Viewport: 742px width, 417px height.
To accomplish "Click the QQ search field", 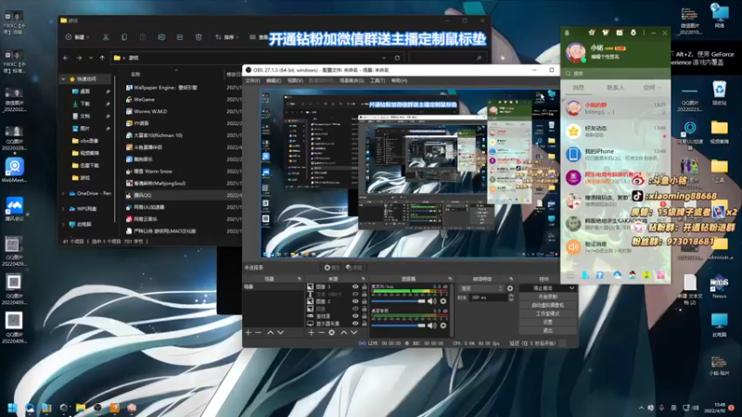I will click(x=615, y=74).
